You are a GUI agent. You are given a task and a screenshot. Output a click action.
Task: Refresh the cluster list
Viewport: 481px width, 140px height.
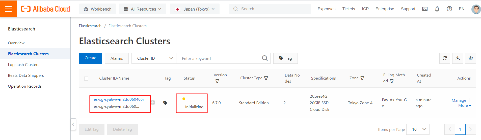click(x=445, y=58)
